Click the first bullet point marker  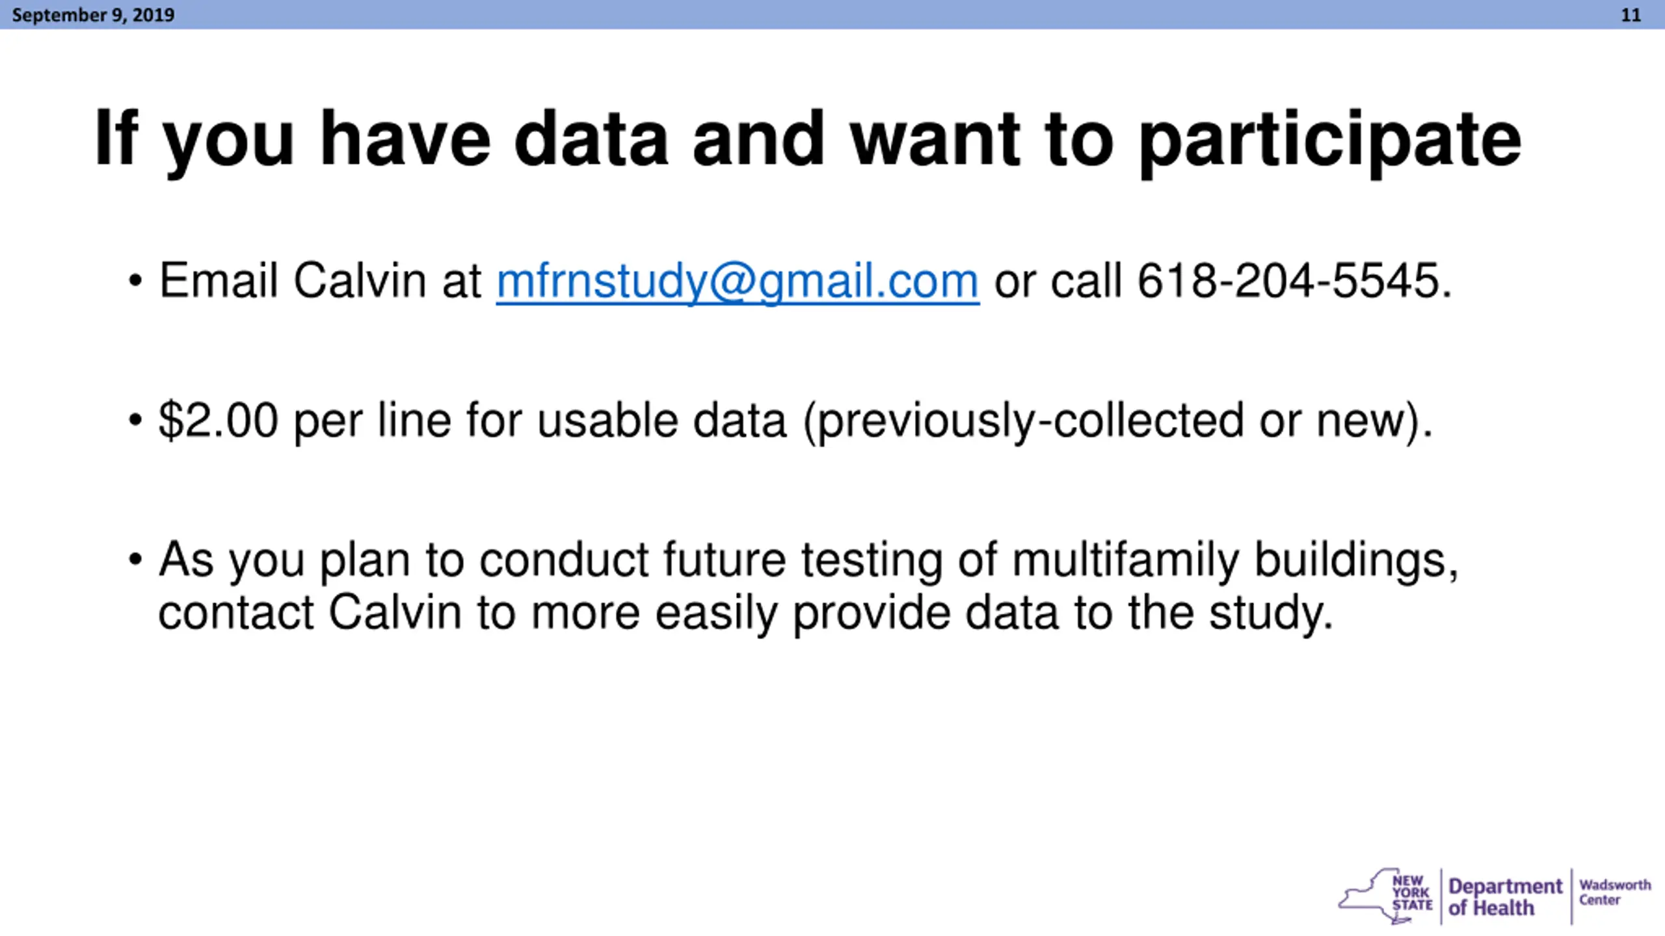coord(135,281)
